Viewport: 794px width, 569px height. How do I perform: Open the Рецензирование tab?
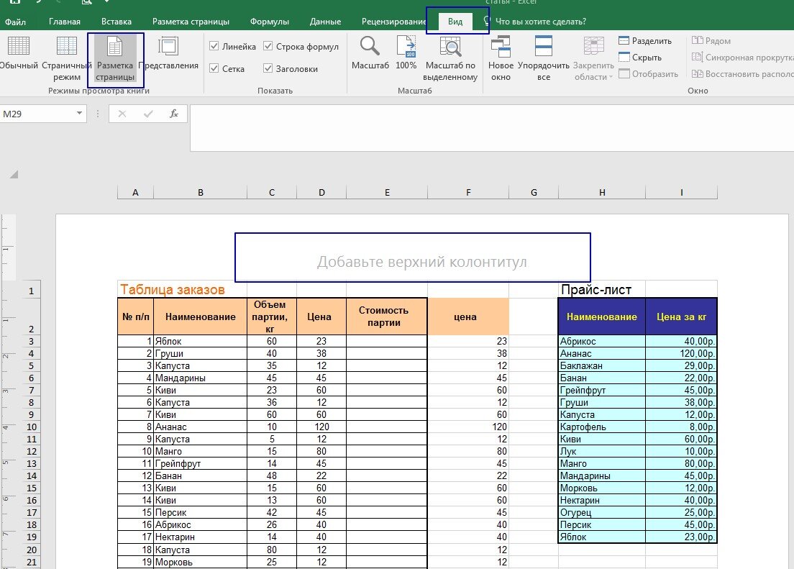pyautogui.click(x=393, y=22)
